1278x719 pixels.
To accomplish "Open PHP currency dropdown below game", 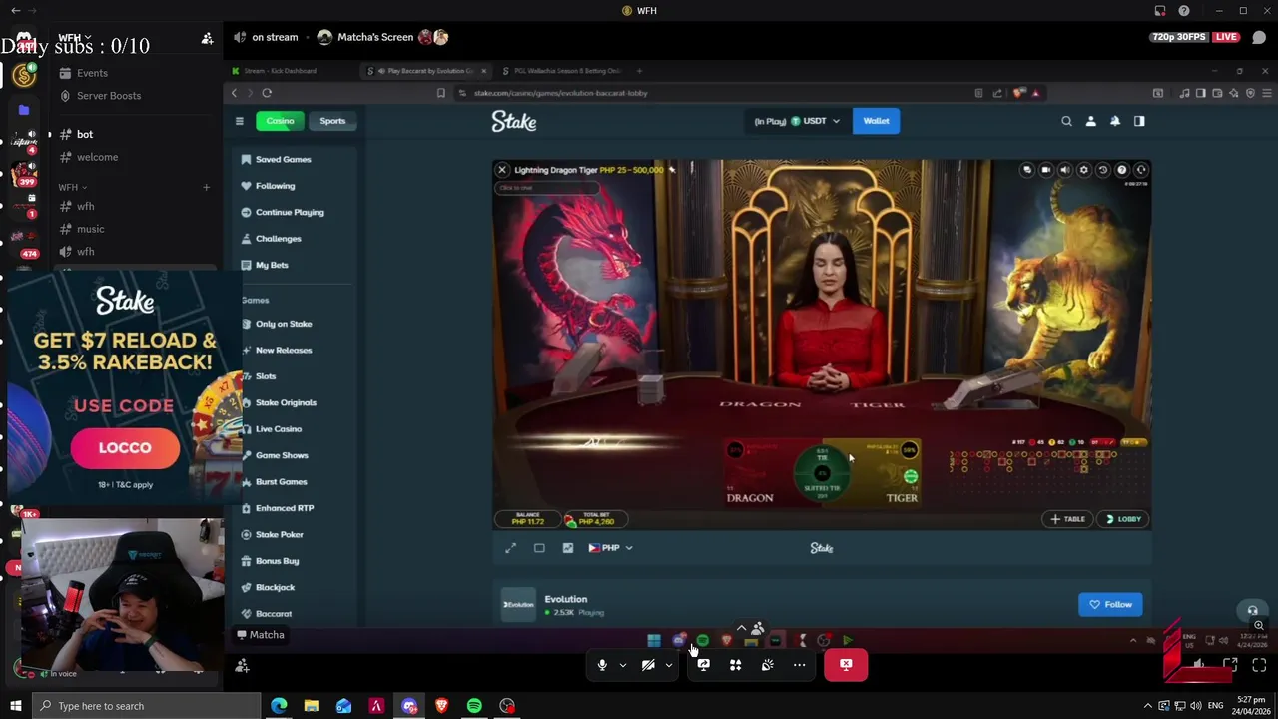I will point(610,548).
